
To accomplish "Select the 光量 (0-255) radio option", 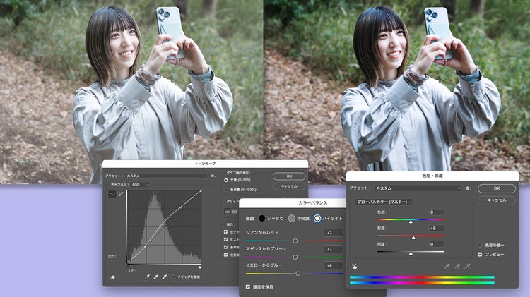I will pos(226,180).
